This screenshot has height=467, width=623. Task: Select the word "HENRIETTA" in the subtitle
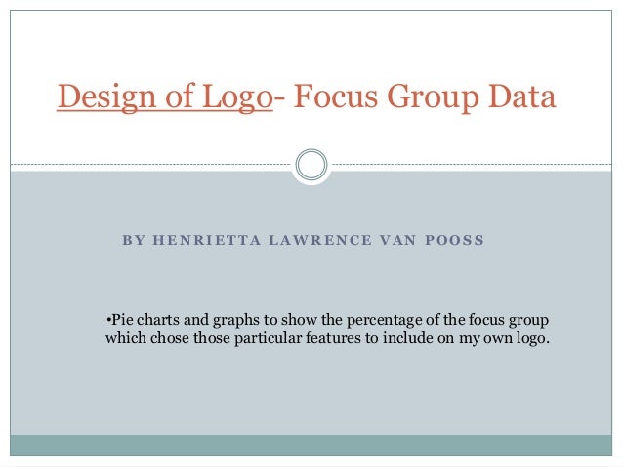tap(207, 240)
